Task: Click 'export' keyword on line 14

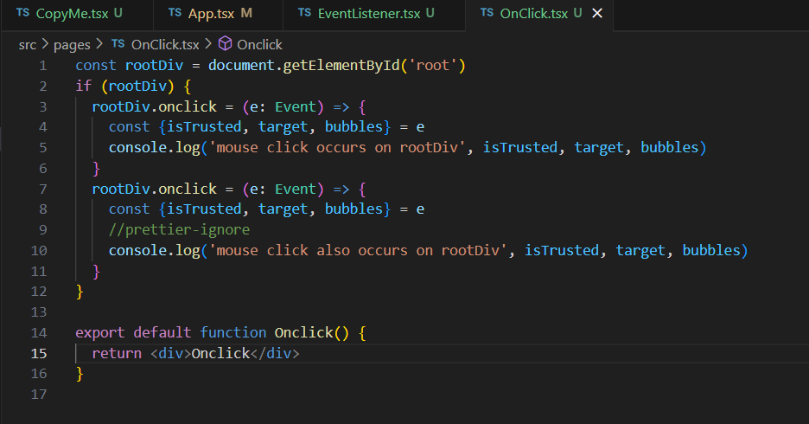Action: click(100, 332)
